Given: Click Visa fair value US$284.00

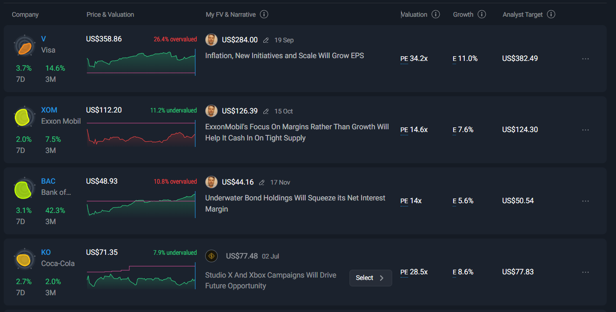Looking at the screenshot, I should coord(240,40).
